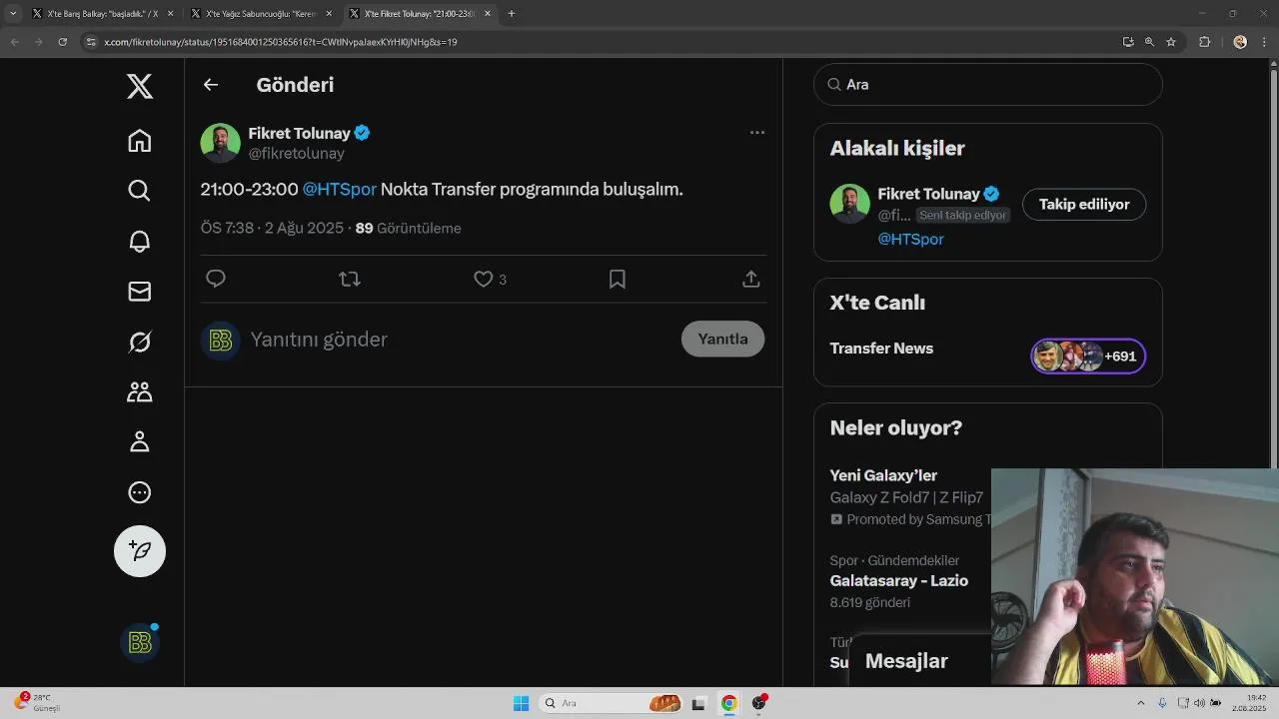This screenshot has width=1279, height=719.
Task: Open the tab search dropdown arrow
Action: [x=13, y=14]
